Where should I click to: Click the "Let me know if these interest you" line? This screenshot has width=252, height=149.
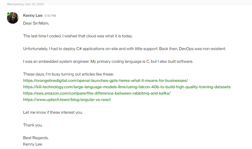[53, 112]
